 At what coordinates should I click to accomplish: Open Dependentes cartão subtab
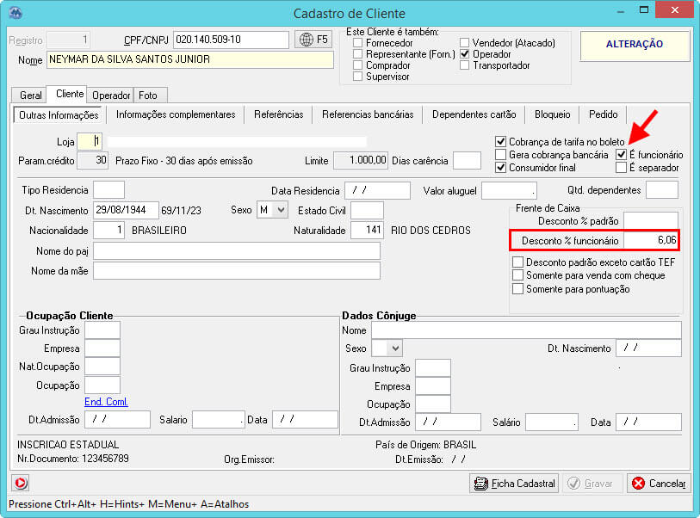coord(474,114)
